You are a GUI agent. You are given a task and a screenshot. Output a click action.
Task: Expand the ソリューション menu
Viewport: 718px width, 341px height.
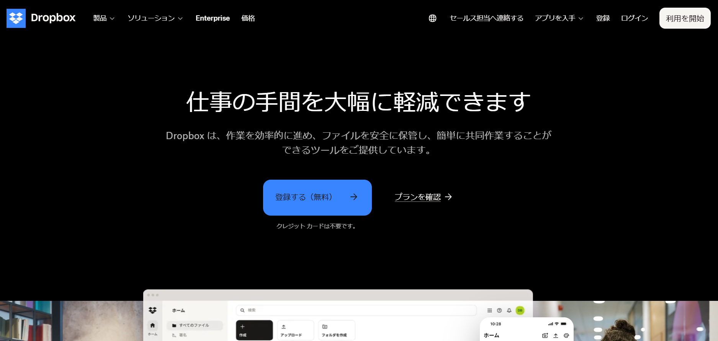pos(155,18)
